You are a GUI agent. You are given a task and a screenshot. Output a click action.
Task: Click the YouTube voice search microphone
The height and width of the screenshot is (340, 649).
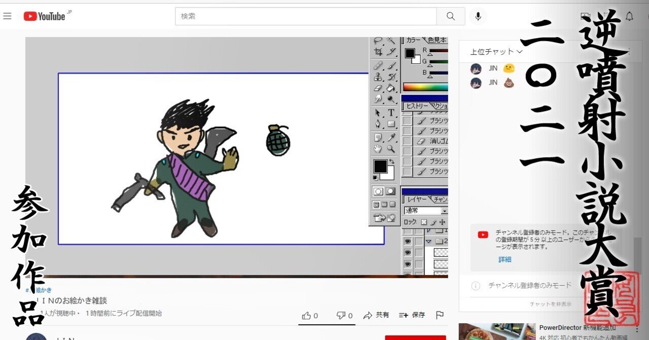[478, 16]
